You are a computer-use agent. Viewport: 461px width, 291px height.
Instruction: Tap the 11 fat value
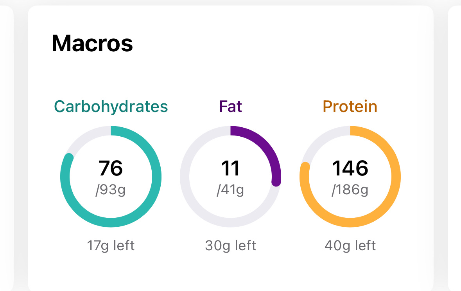231,168
